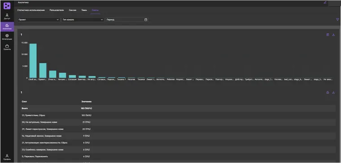This screenshot has width=341, height=163.
Task: Click the 5 000 y-axis label
Action: coord(25,66)
